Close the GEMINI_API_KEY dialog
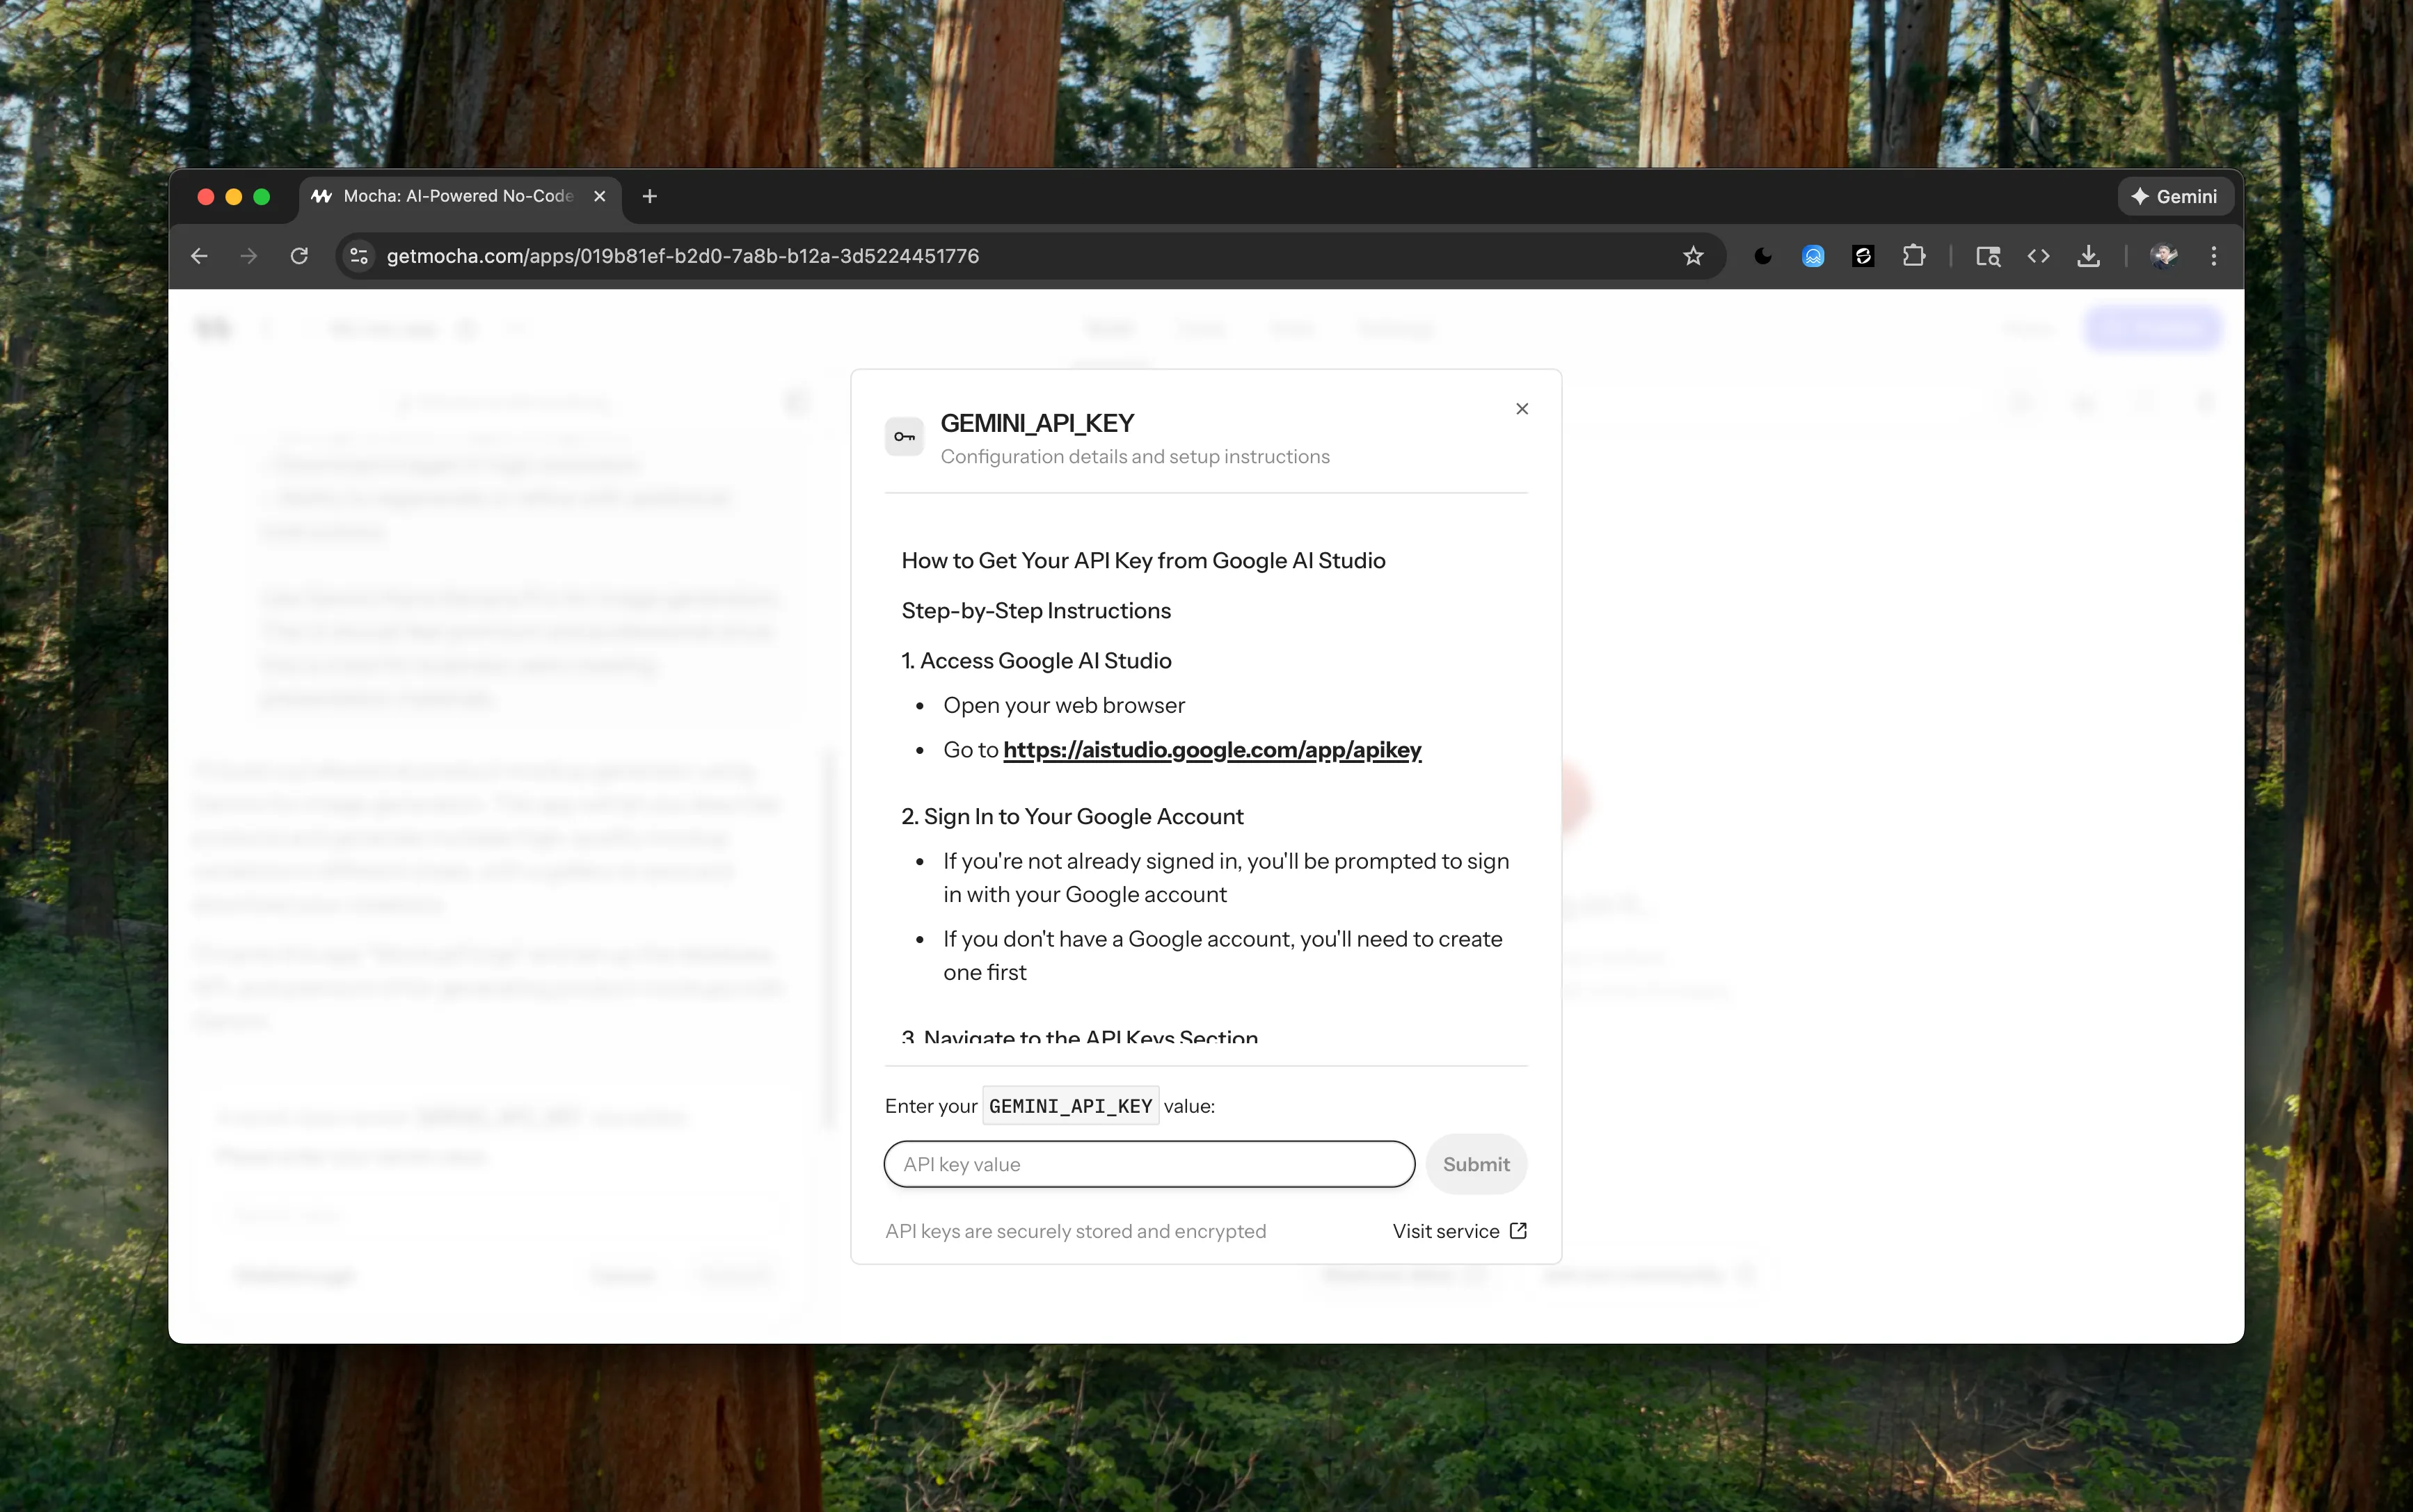Viewport: 2413px width, 1512px height. point(1522,408)
